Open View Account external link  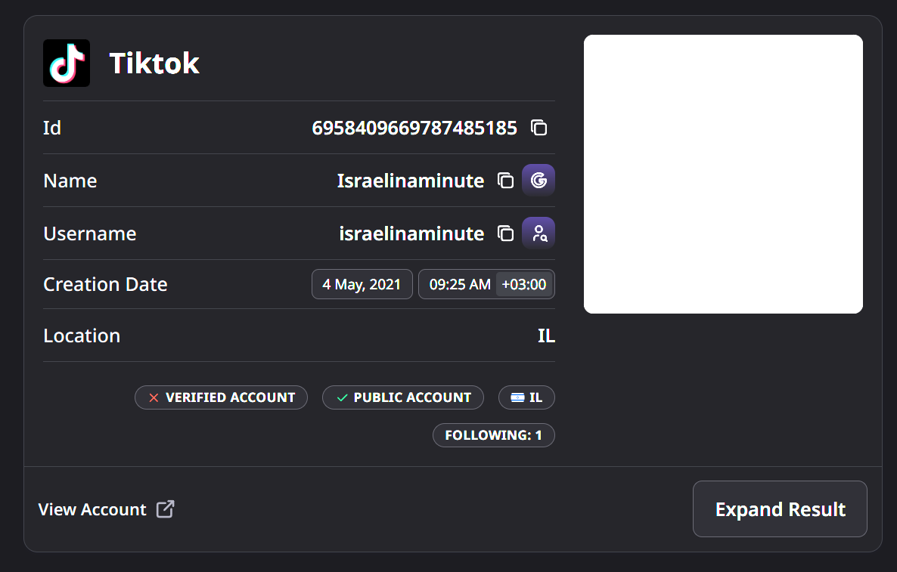[107, 509]
